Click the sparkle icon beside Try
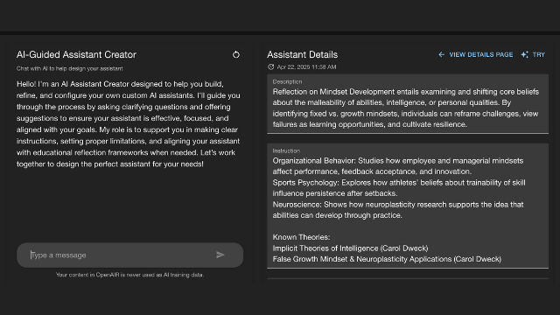Image resolution: width=560 pixels, height=315 pixels. (x=525, y=54)
